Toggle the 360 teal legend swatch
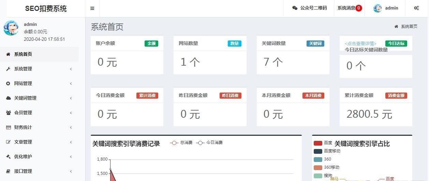The width and height of the screenshot is (429, 181). point(318,160)
